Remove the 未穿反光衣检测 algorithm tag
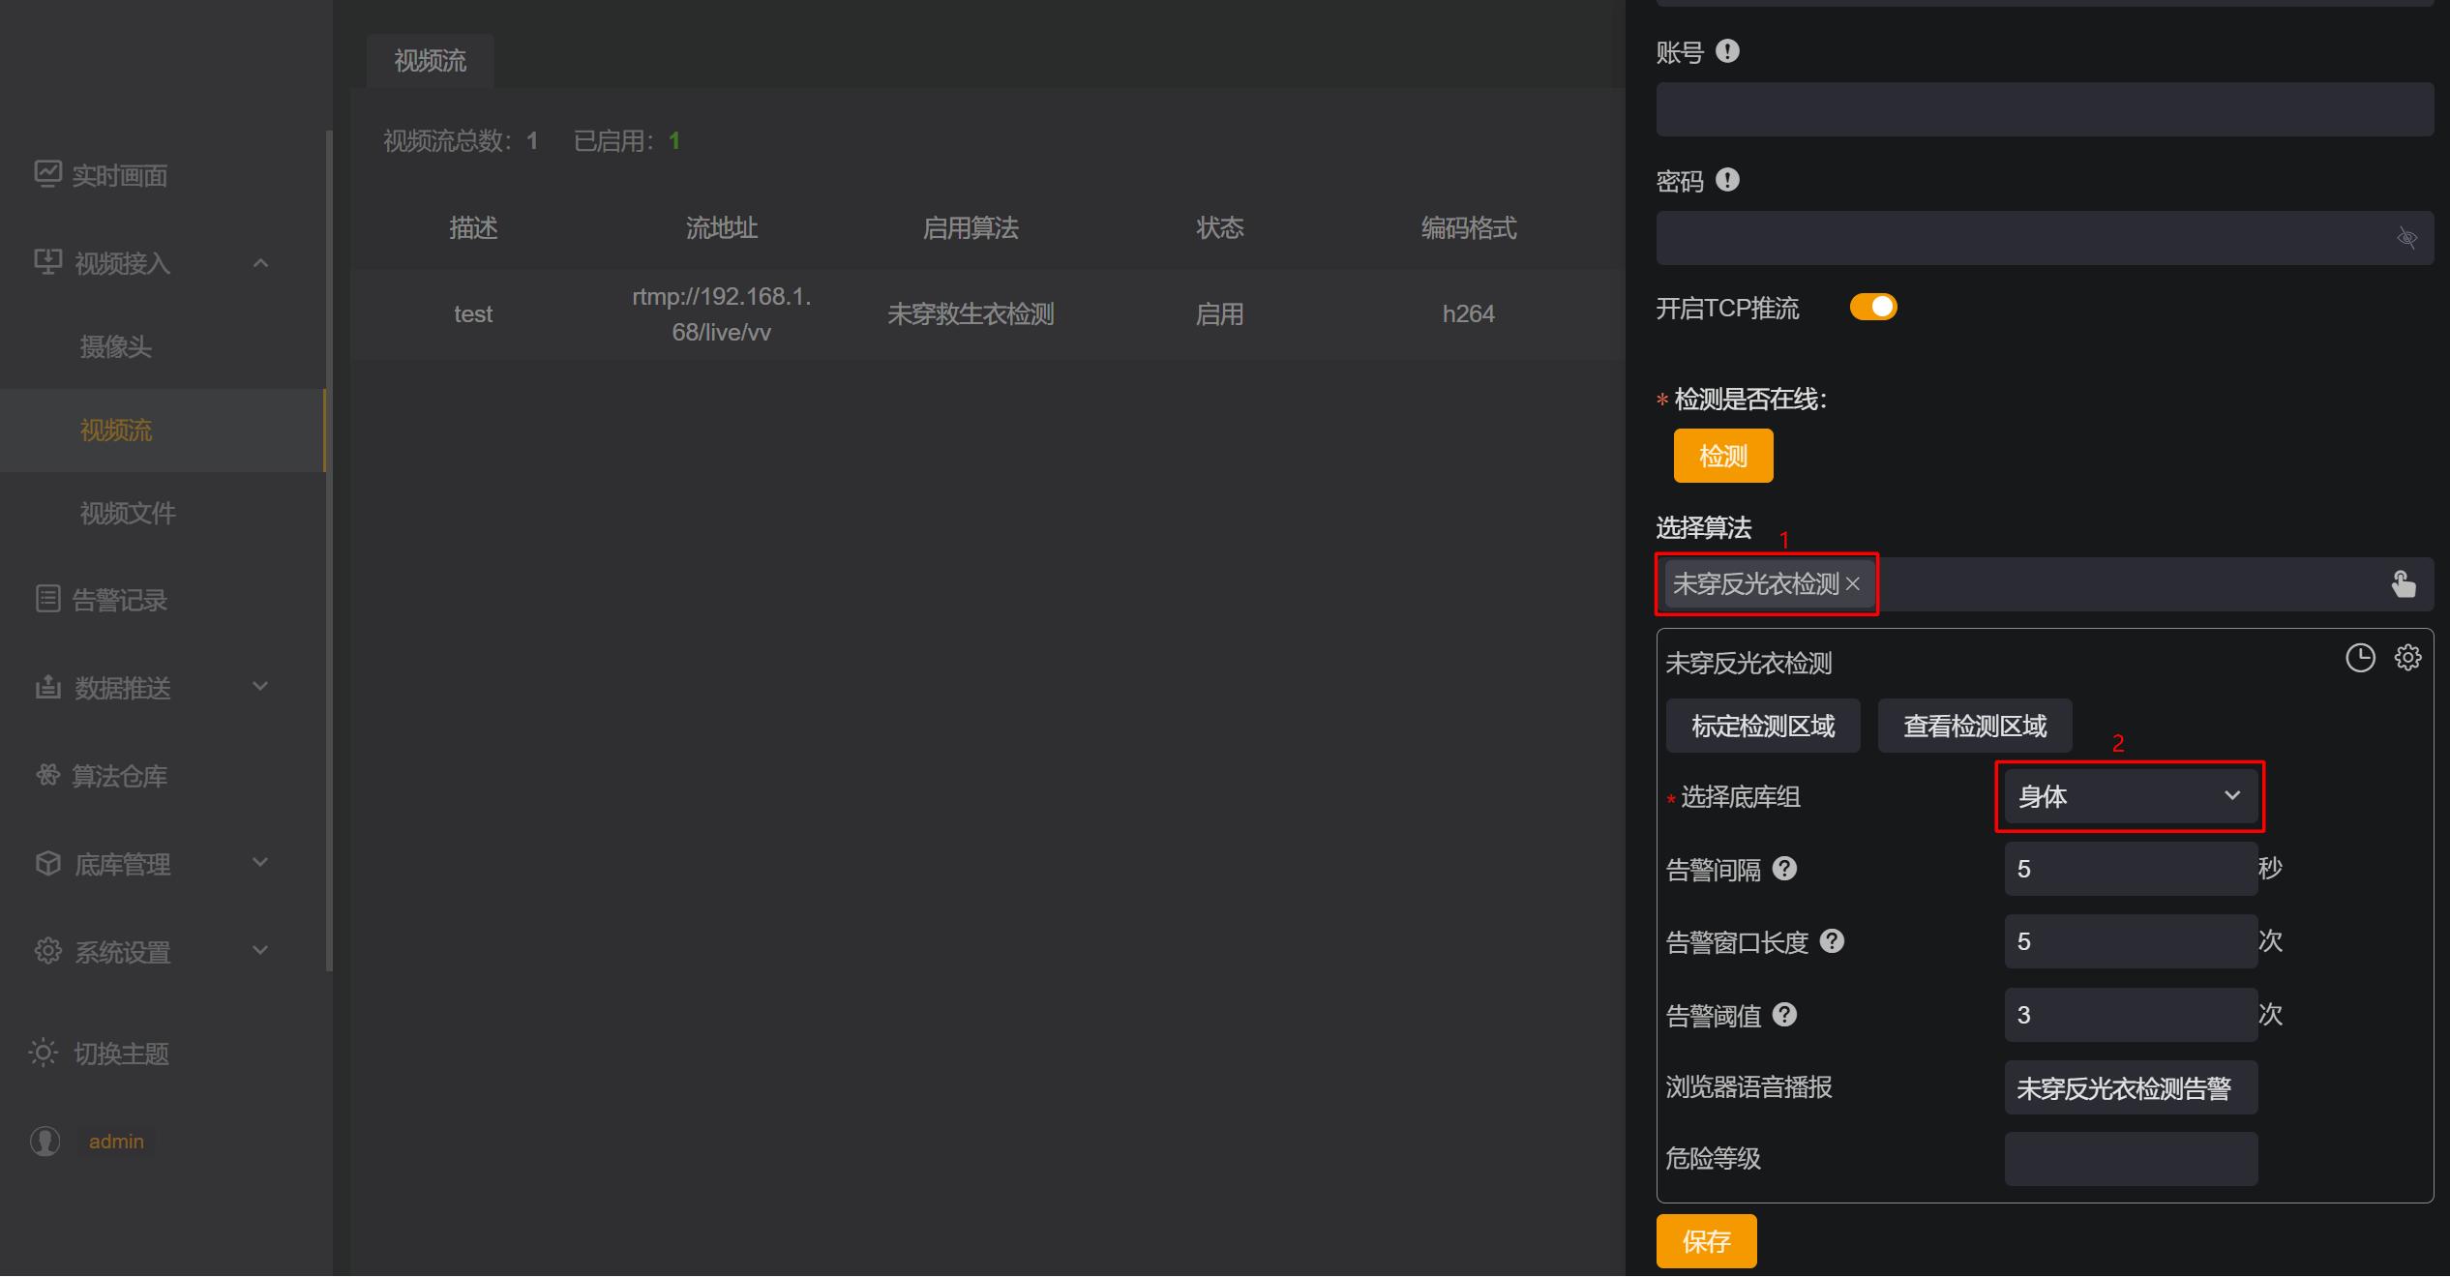 1852,584
